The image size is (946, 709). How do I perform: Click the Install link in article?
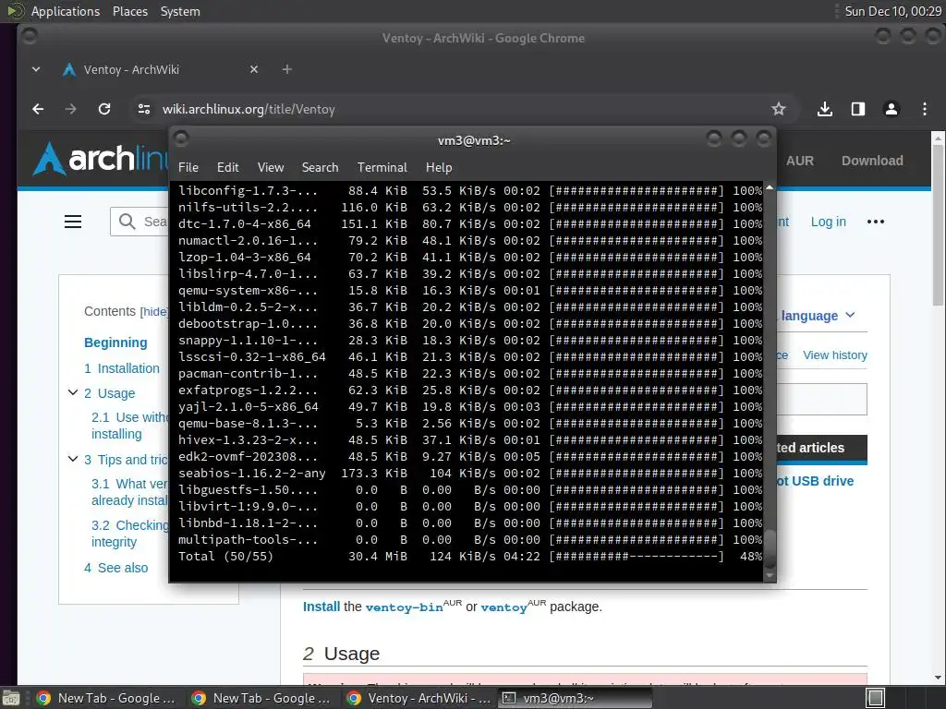pos(321,607)
